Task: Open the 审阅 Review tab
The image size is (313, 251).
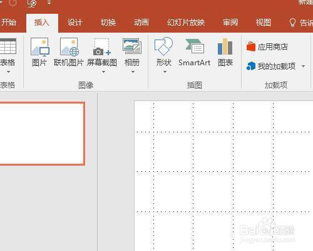Action: tap(230, 22)
